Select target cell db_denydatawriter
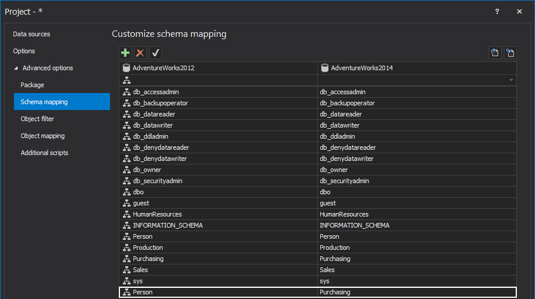This screenshot has width=535, height=299. 417,159
